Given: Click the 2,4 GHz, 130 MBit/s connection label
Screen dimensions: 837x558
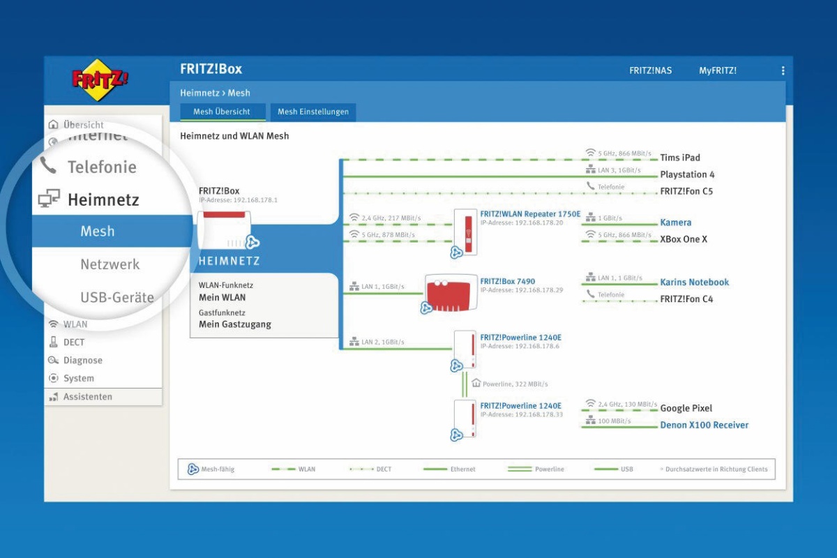Looking at the screenshot, I should pyautogui.click(x=628, y=404).
